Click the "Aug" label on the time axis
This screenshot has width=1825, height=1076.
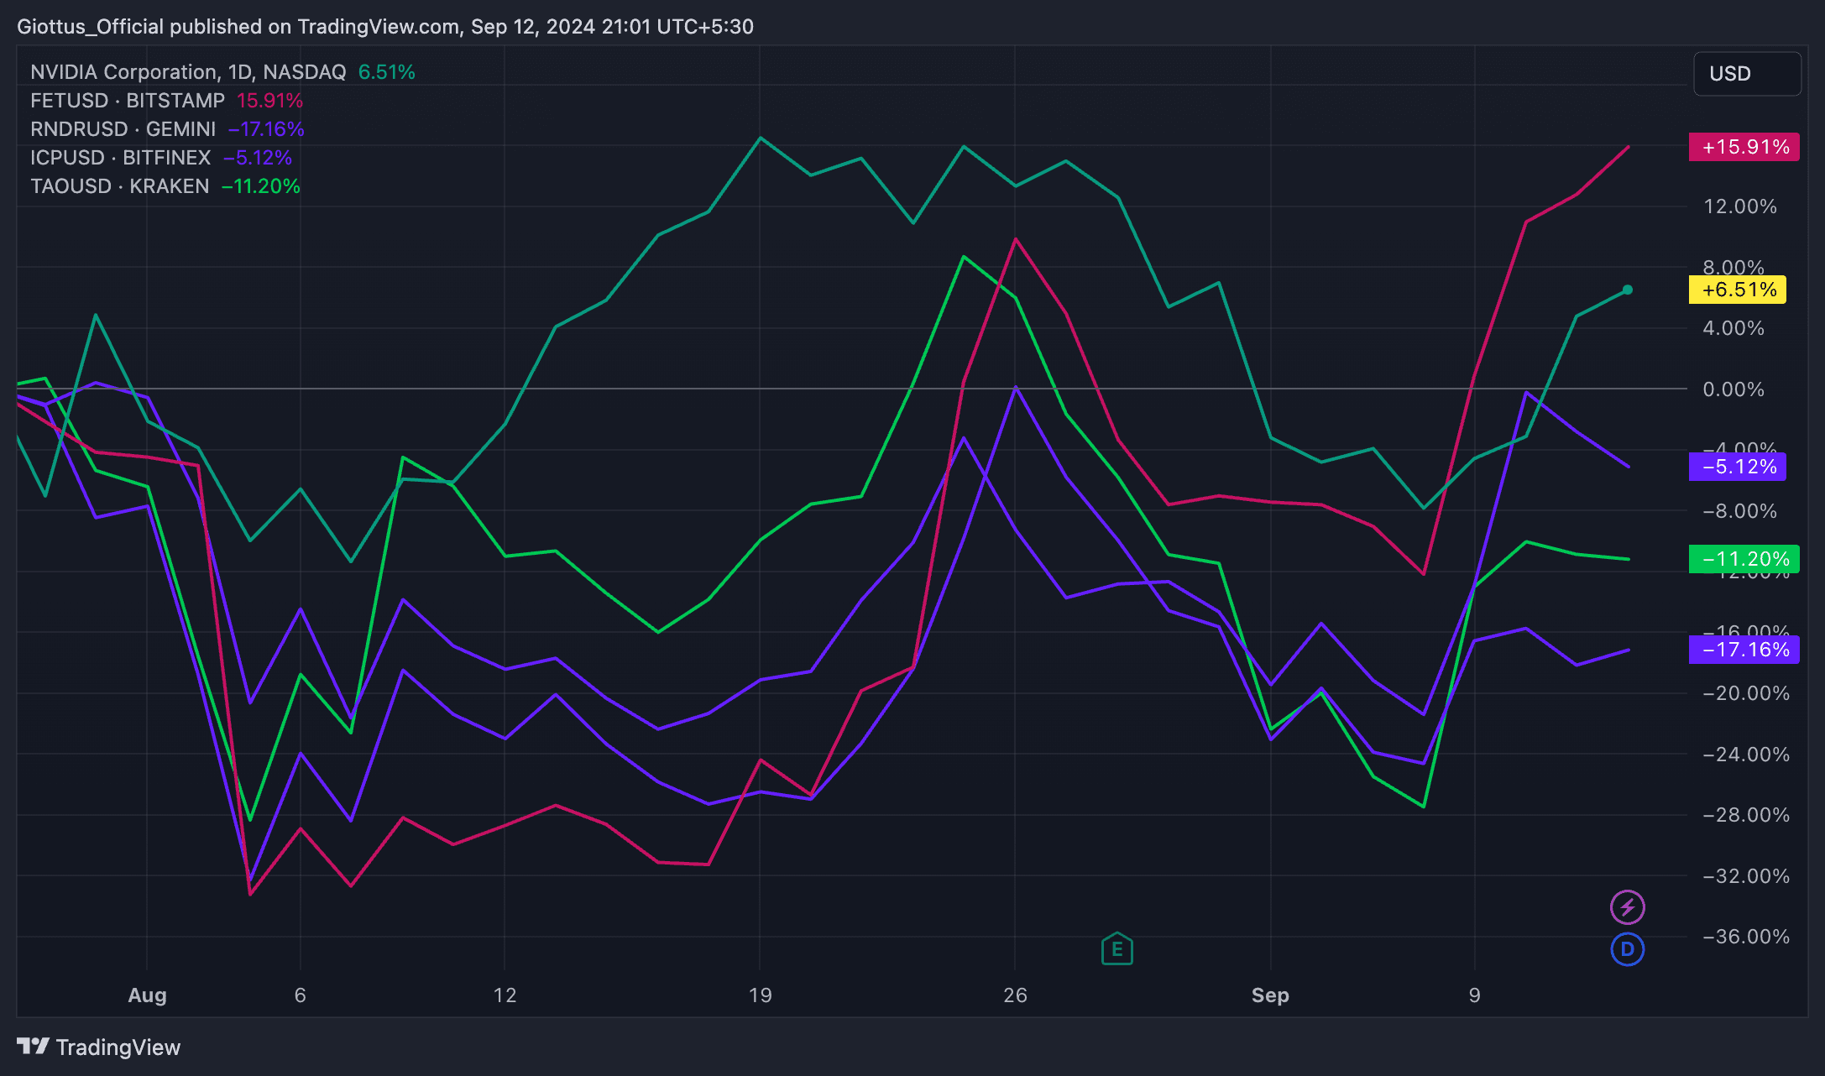146,995
